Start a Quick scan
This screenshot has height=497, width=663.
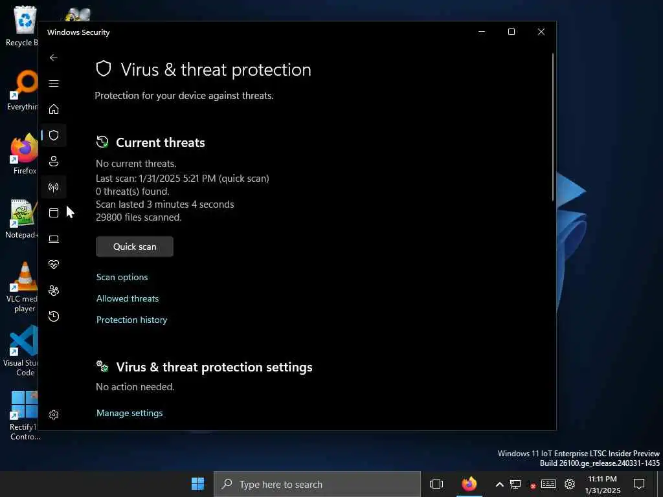click(x=135, y=247)
